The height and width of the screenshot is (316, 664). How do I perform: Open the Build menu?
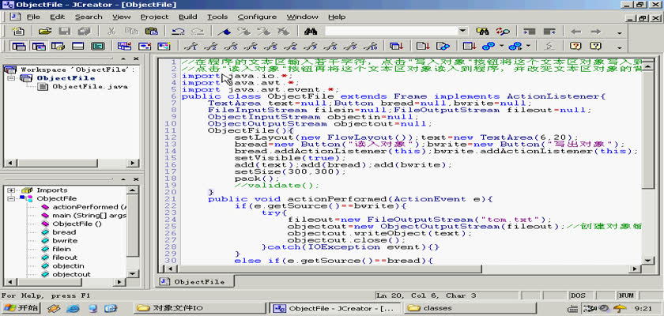click(187, 17)
